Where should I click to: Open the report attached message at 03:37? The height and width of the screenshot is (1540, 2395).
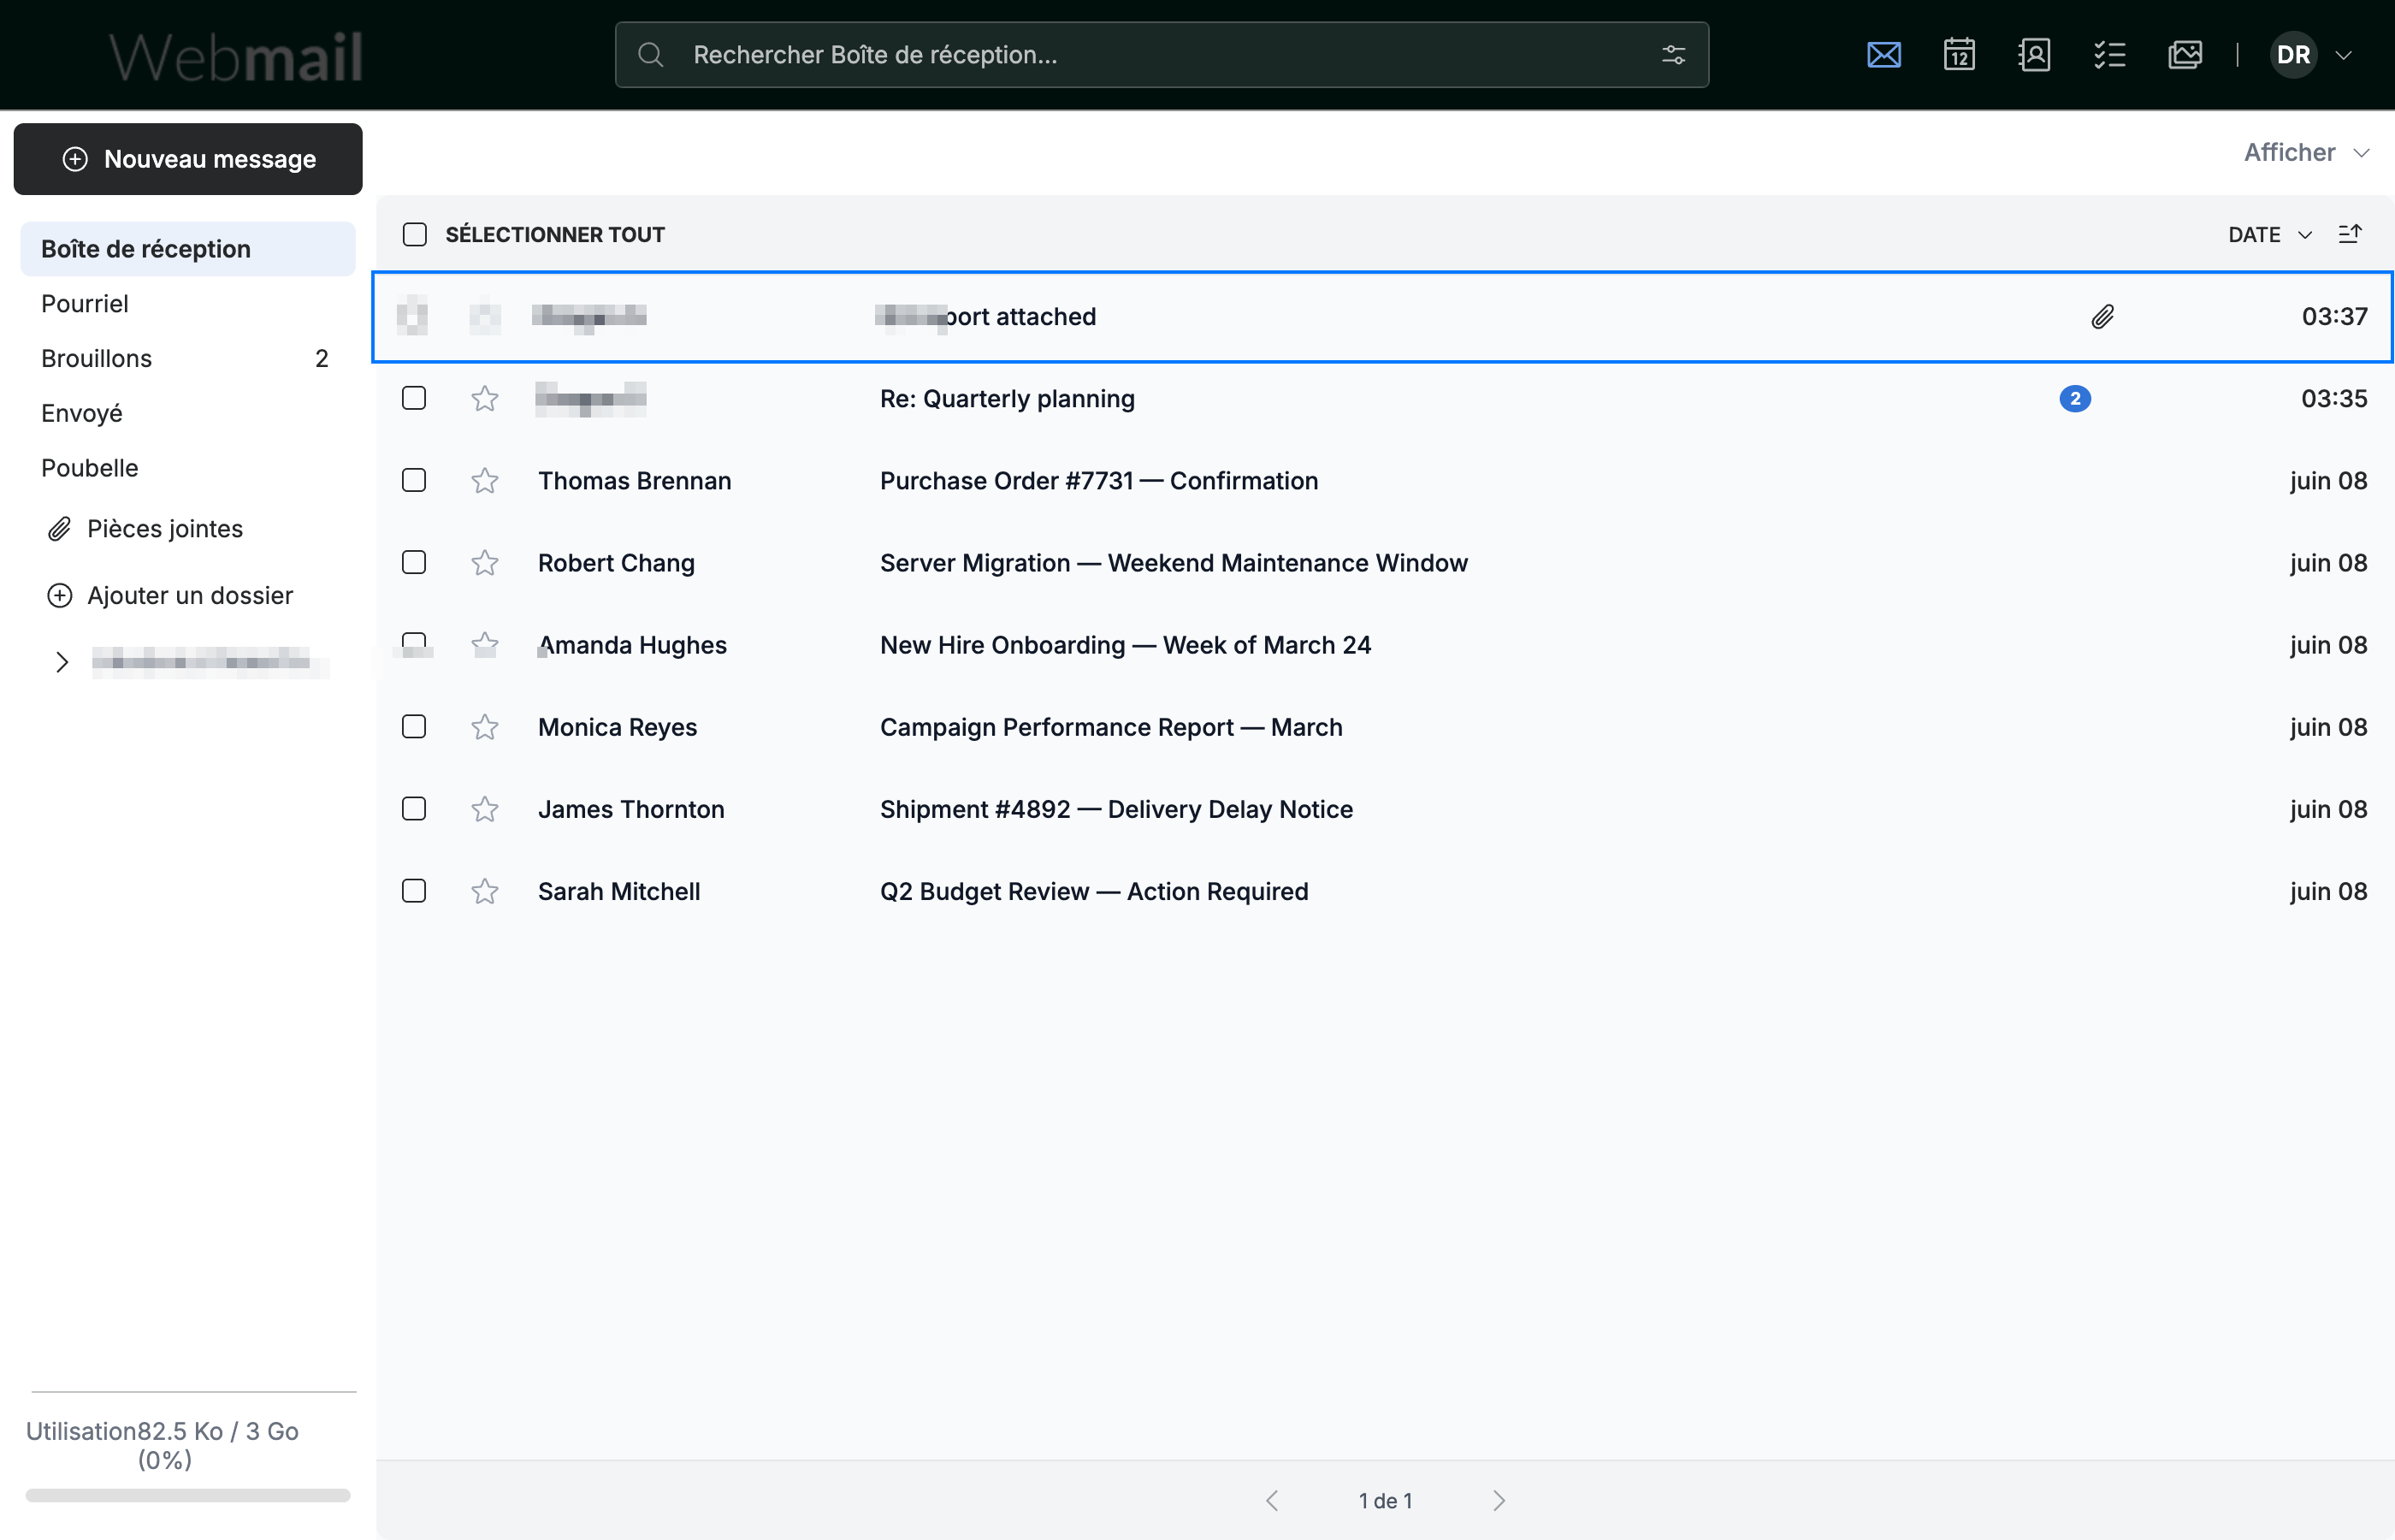pos(1383,317)
